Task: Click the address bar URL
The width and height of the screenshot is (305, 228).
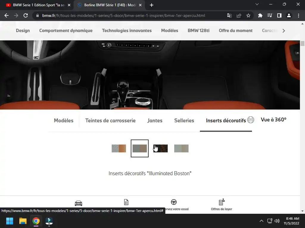Action: (124, 15)
